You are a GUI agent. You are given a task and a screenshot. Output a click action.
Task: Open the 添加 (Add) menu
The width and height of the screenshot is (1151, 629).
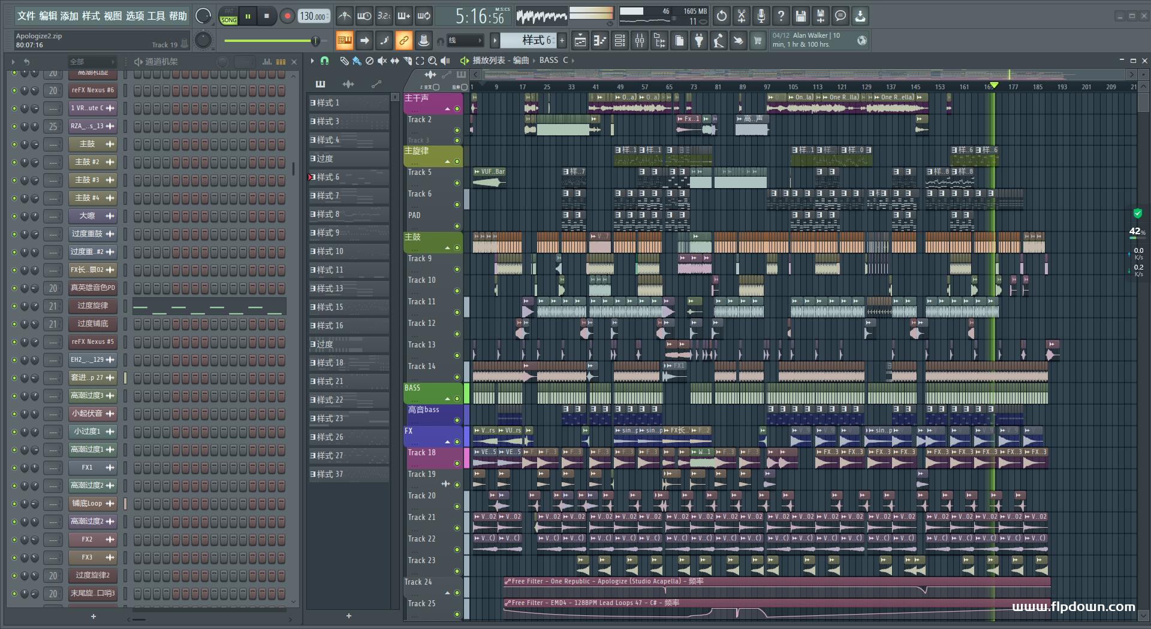70,16
